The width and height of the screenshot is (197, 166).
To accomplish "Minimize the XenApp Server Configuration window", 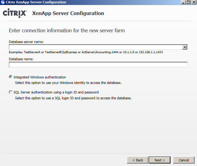I will point(183,2).
